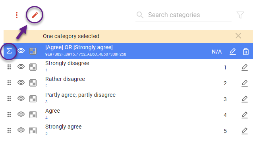Hide the Agree category
This screenshot has height=146, width=253.
[21, 114]
